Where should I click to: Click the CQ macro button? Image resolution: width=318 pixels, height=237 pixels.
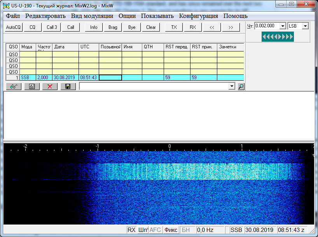coord(32,27)
